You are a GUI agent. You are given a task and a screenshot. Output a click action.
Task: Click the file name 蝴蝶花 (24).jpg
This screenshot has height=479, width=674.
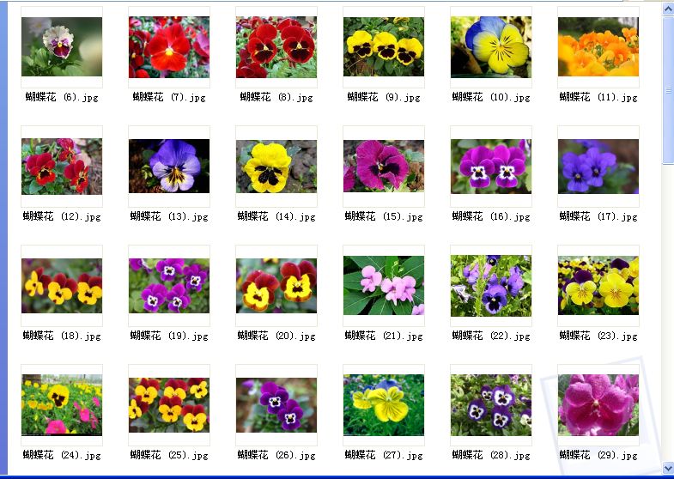click(62, 455)
